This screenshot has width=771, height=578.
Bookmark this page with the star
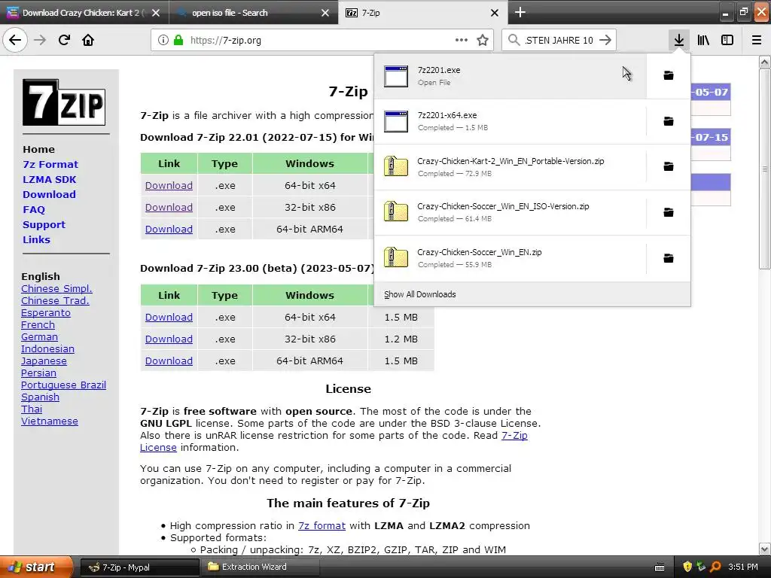pyautogui.click(x=483, y=40)
